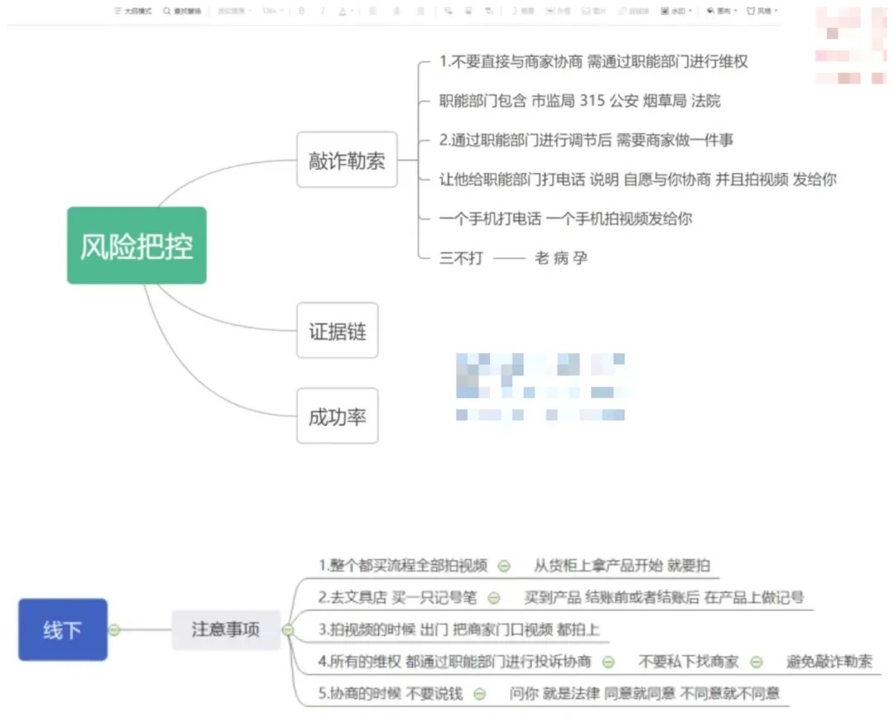Select the blue 线下 node
Image resolution: width=894 pixels, height=718 pixels.
(x=63, y=629)
